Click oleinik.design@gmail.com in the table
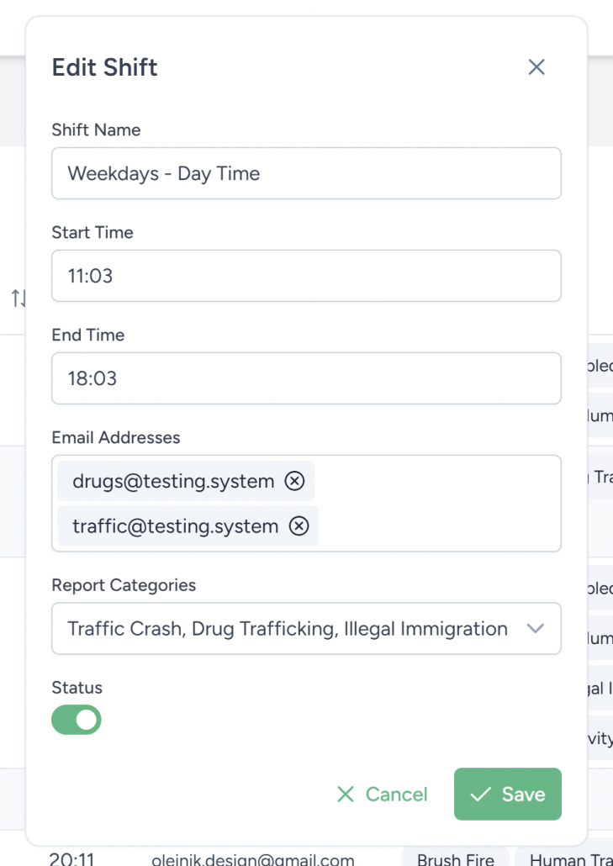This screenshot has width=613, height=866. [x=253, y=859]
